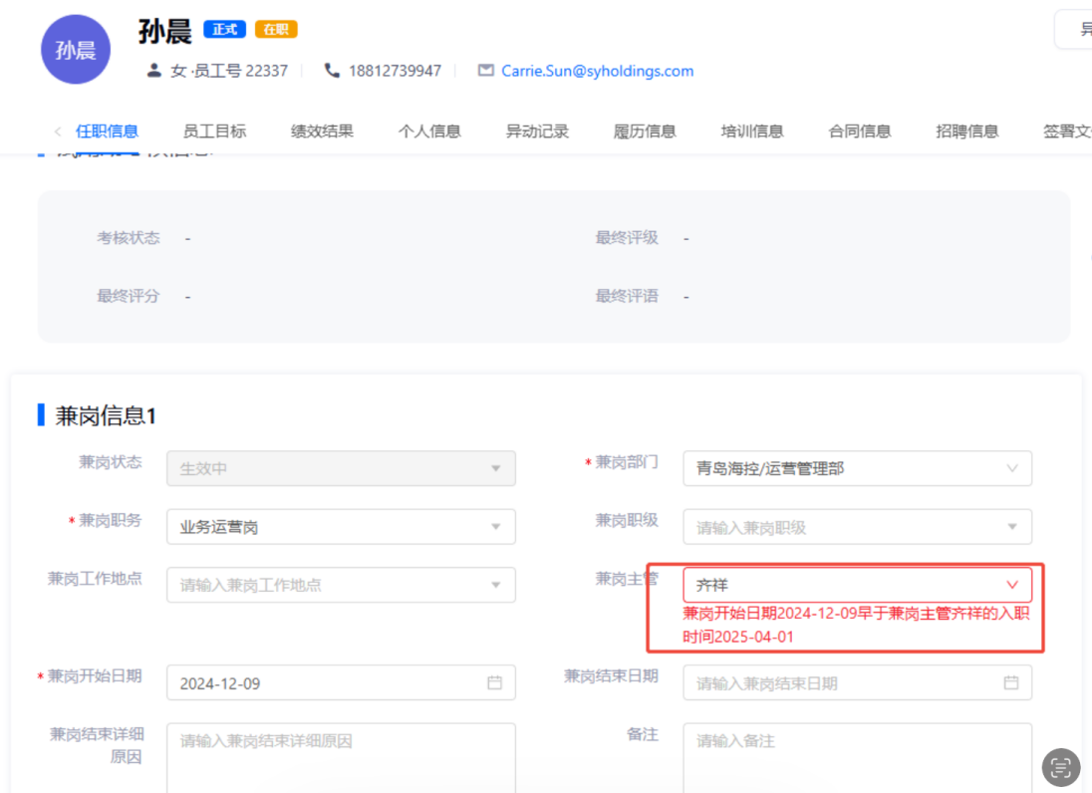Click the 最终评级 label
1092x793 pixels.
coord(627,238)
